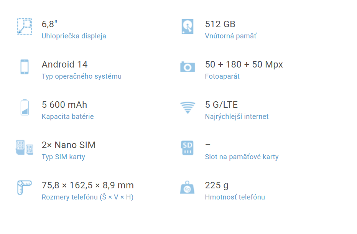Click the Wi-Fi signal icon
Screen dimensions: 357x234
pyautogui.click(x=188, y=107)
